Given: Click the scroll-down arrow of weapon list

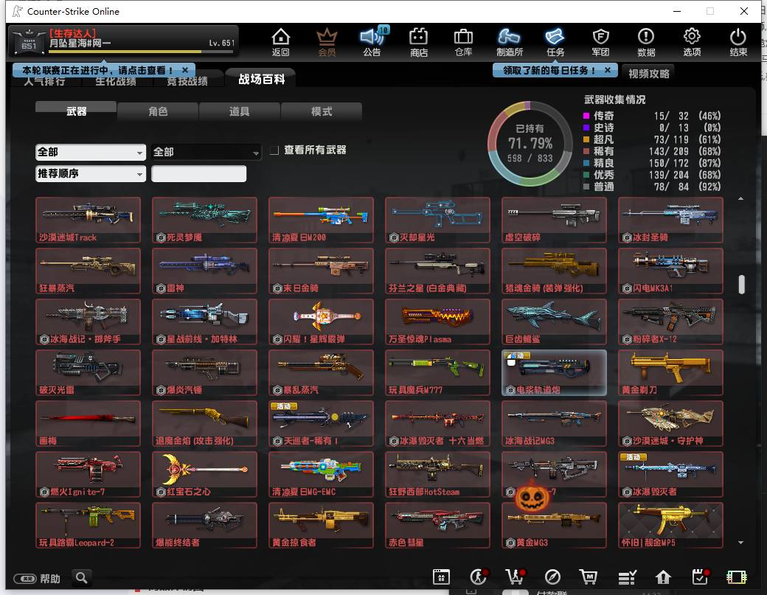Looking at the screenshot, I should click(741, 542).
